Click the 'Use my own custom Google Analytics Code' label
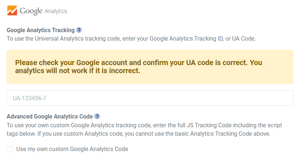Screen dimensions: 297x158 click(72, 149)
